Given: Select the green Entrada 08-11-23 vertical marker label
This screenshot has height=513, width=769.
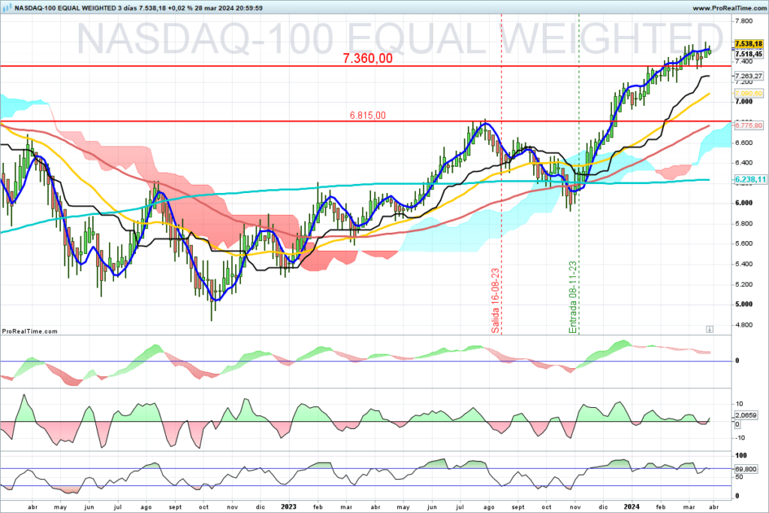Looking at the screenshot, I should [573, 297].
